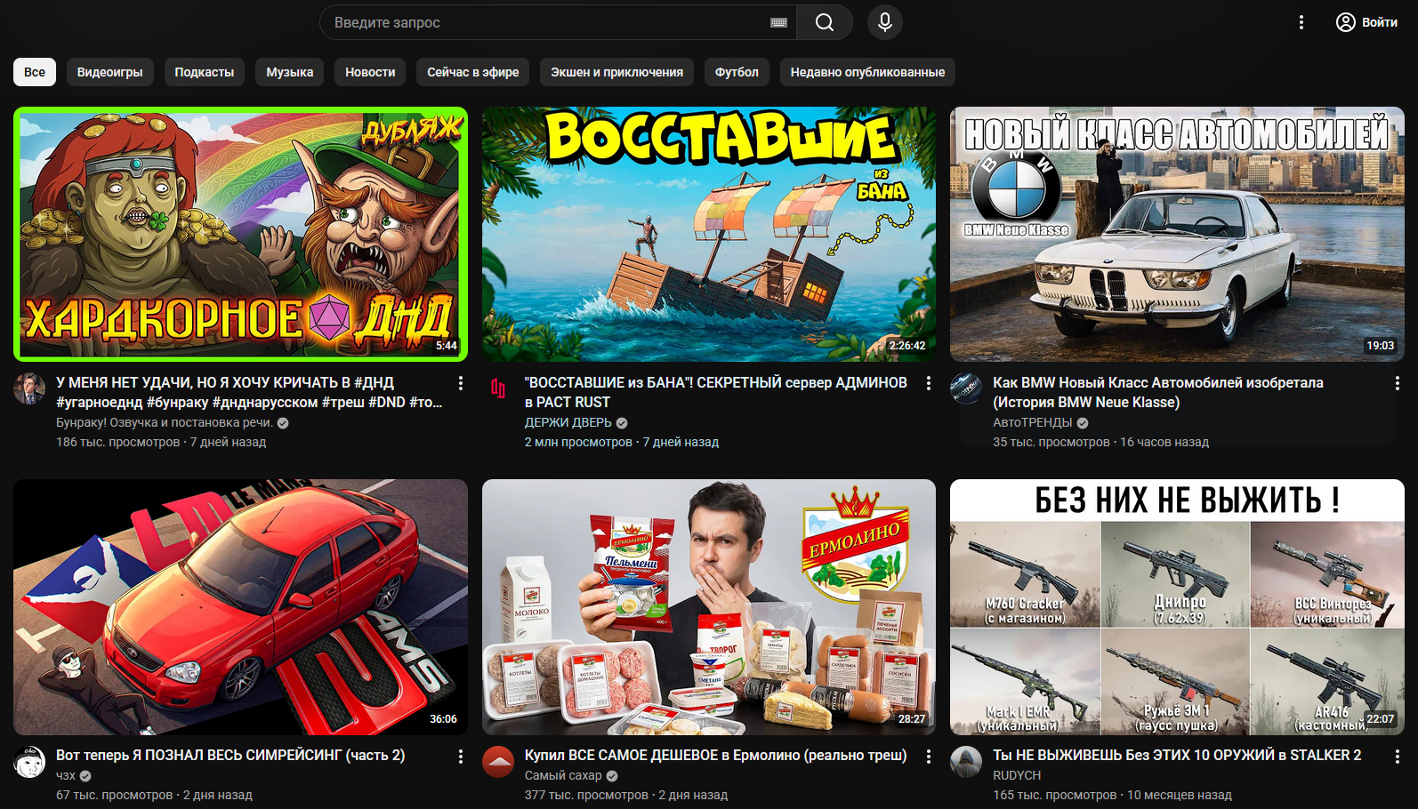This screenshot has width=1418, height=809.
Task: Open settings three-dot menu in header
Action: click(1301, 22)
